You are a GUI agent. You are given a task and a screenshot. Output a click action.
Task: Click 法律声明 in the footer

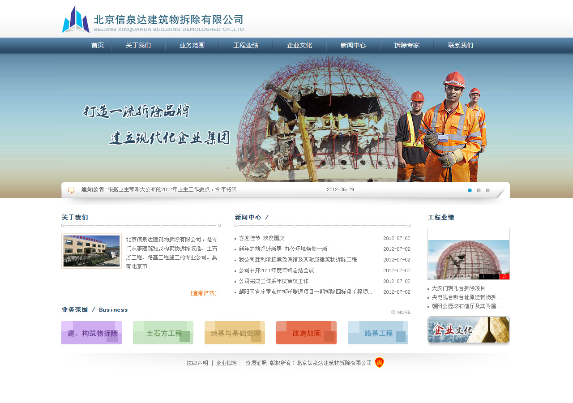click(x=197, y=363)
